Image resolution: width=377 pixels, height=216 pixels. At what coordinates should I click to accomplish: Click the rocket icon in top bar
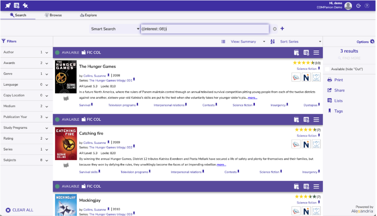coord(8,5)
